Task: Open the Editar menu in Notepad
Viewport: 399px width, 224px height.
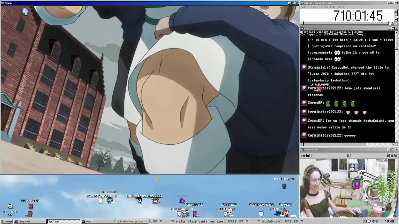Action: 314,7
